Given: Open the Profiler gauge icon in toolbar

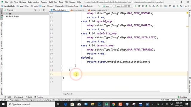Looking at the screenshot, I should (x=154, y=6).
